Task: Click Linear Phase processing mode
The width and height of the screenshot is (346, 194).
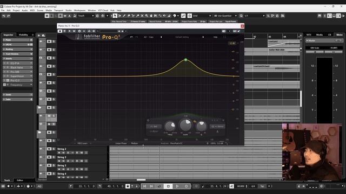Action: click(x=121, y=143)
